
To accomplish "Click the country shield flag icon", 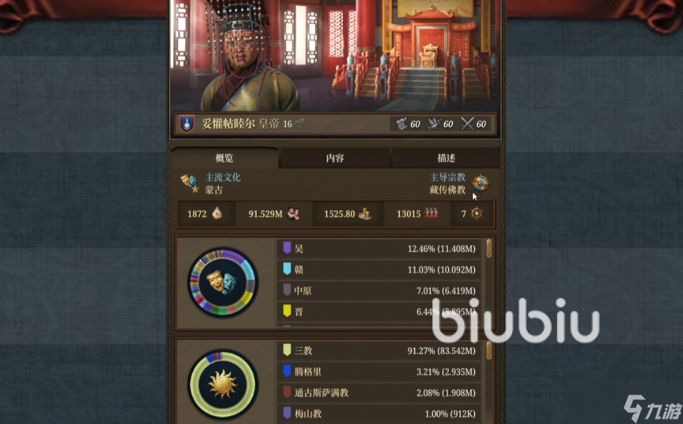I will coord(187,124).
